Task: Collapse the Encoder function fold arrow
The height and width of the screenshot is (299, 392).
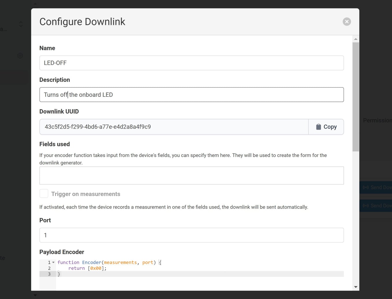Action: [x=53, y=262]
